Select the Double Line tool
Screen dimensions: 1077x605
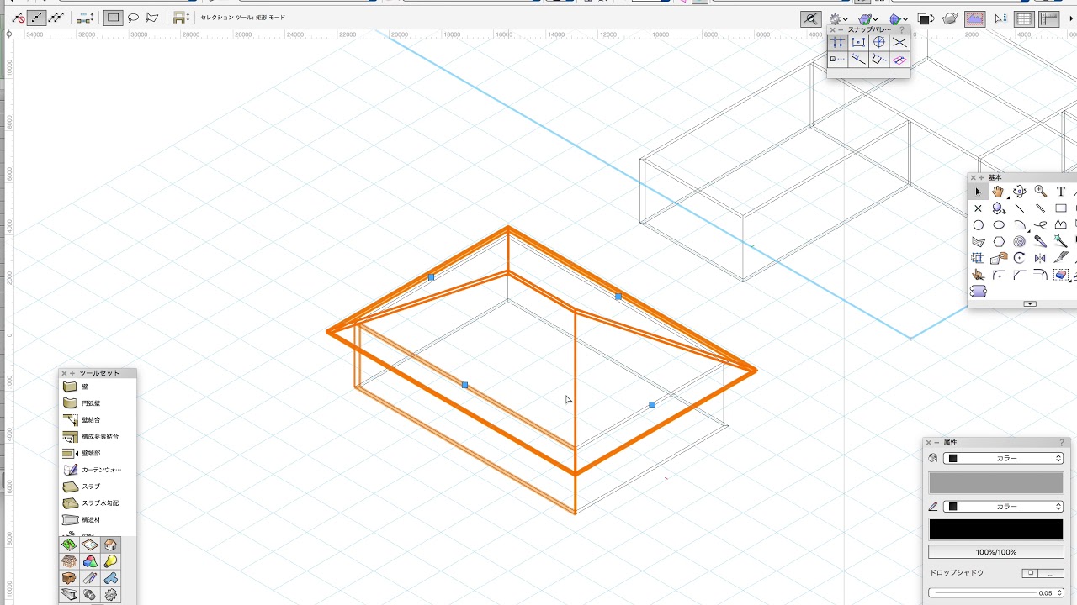tap(1040, 208)
